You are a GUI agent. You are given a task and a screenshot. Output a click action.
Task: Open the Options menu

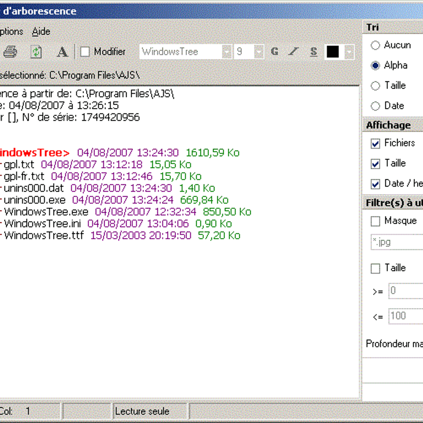11,31
